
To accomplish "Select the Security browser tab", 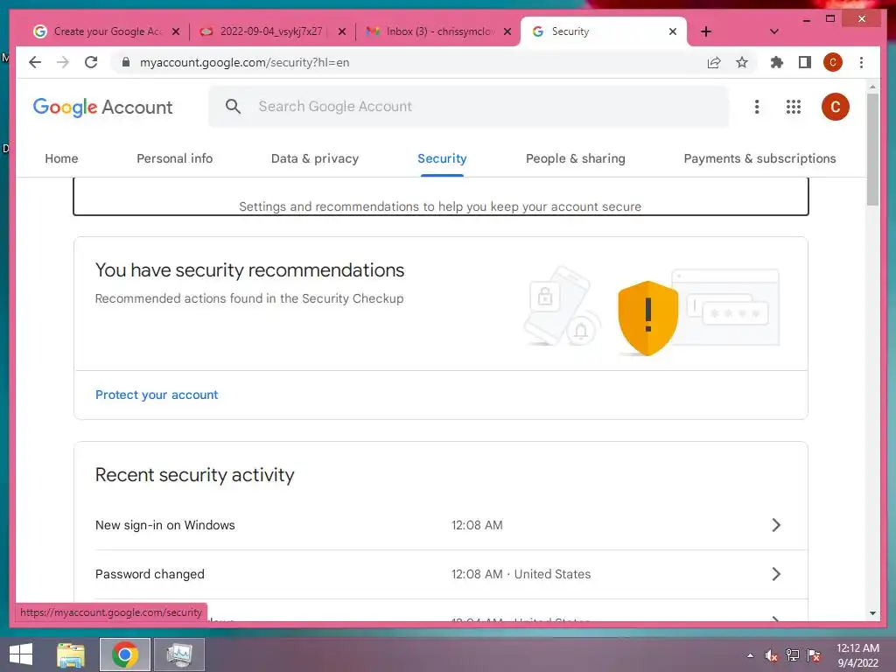I will (604, 31).
